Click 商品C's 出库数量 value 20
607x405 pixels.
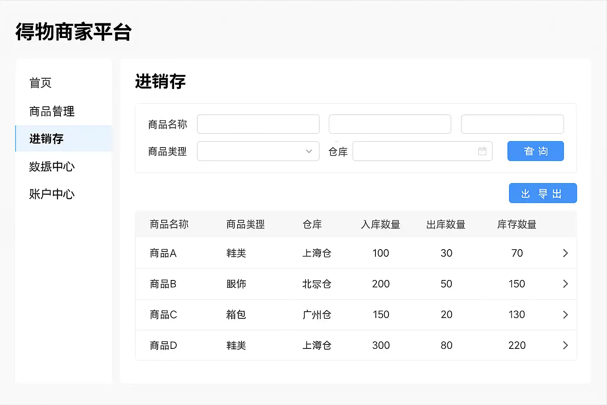pos(447,315)
